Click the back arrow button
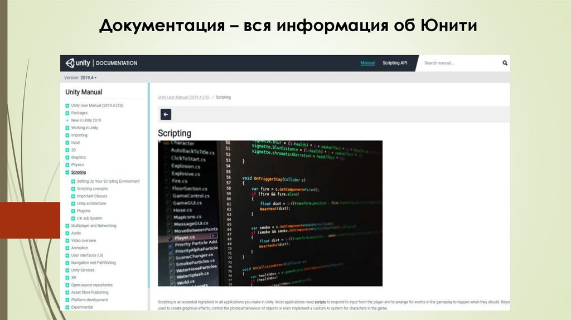The width and height of the screenshot is (571, 320). [166, 114]
